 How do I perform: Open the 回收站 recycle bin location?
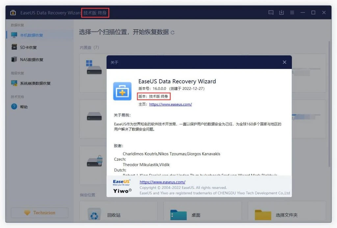pyautogui.click(x=114, y=215)
